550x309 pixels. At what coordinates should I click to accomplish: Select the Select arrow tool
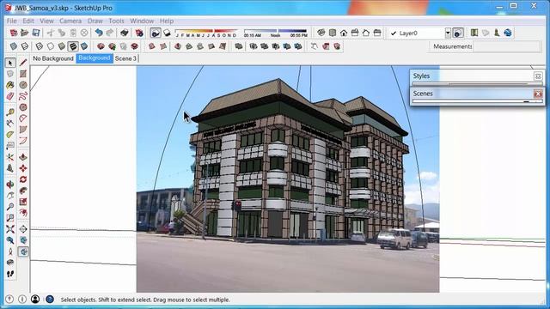coord(10,63)
